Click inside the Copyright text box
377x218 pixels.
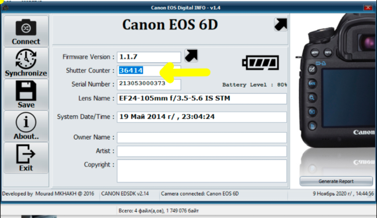pos(202,171)
